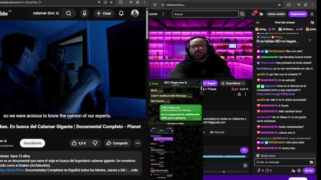
Task: Dislike the Calamar Gigante video
Action: click(x=96, y=143)
